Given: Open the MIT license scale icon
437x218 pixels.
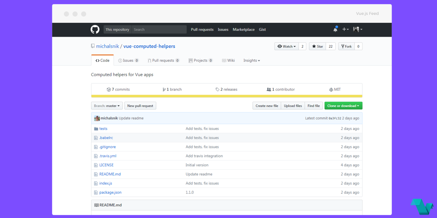Looking at the screenshot, I should click(x=331, y=90).
